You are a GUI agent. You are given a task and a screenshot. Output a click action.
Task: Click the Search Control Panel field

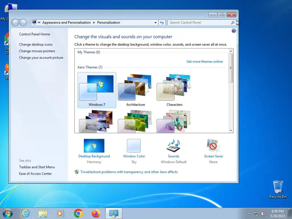pos(199,23)
